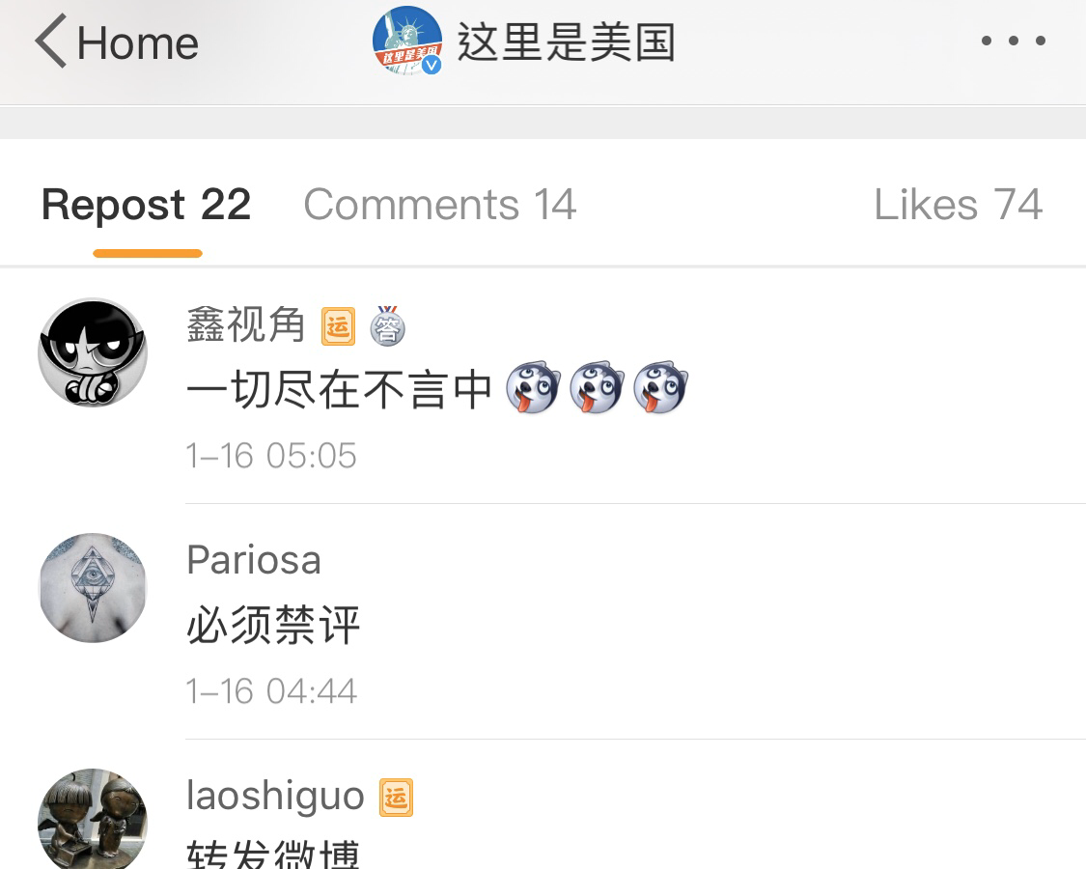Tap the blue verified badge on header avatar
The height and width of the screenshot is (869, 1086).
432,65
